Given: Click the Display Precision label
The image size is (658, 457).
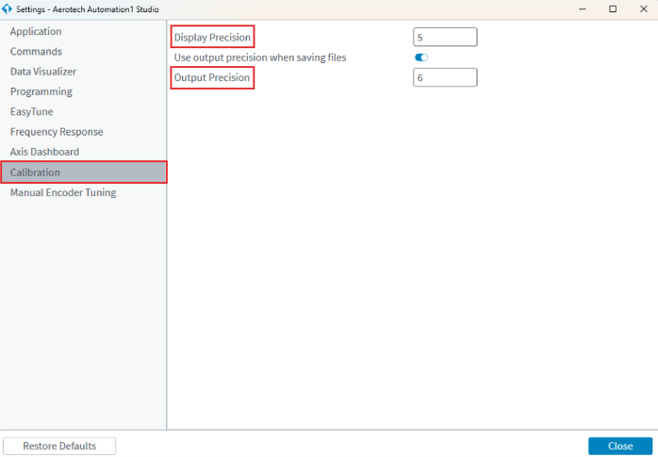Looking at the screenshot, I should (212, 38).
